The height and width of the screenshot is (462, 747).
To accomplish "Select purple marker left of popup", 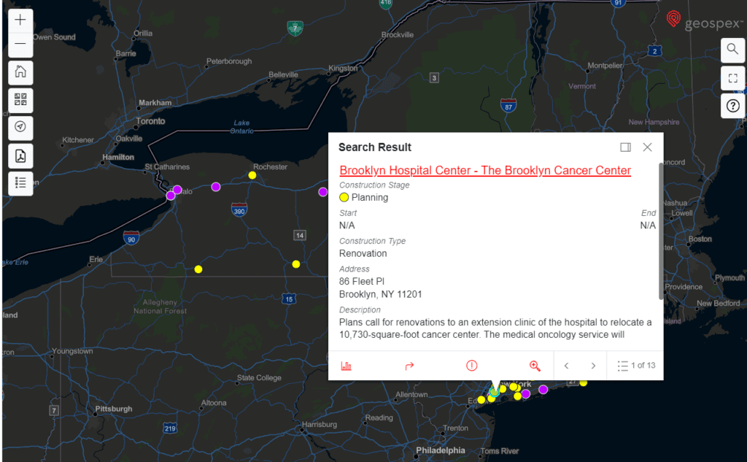I will tap(323, 192).
